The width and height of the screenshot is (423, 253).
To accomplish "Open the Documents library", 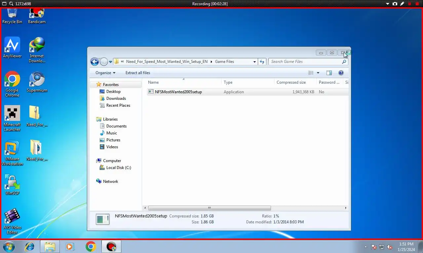I will (116, 126).
